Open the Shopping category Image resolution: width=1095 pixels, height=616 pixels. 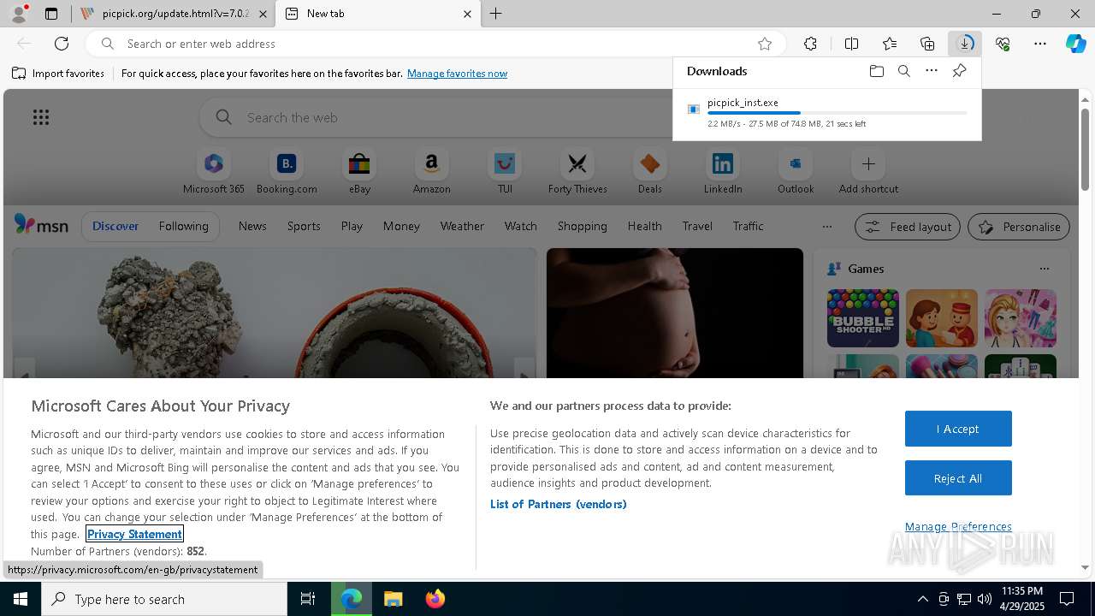582,226
